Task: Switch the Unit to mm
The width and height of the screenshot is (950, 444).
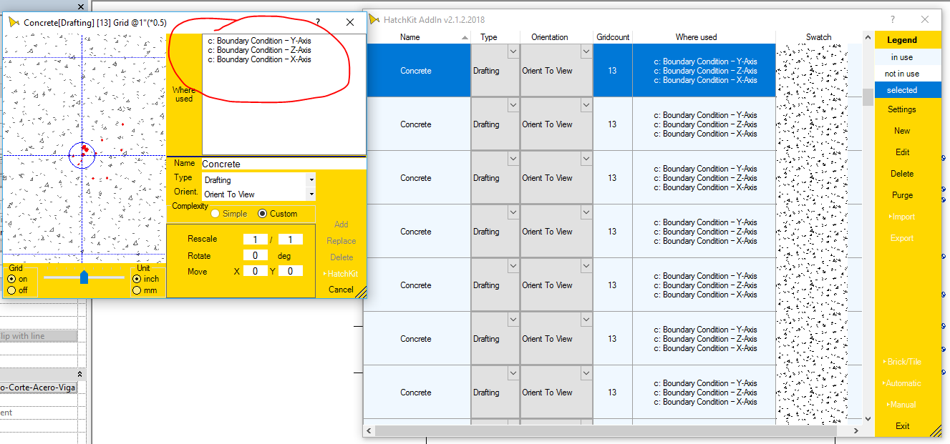Action: [137, 289]
